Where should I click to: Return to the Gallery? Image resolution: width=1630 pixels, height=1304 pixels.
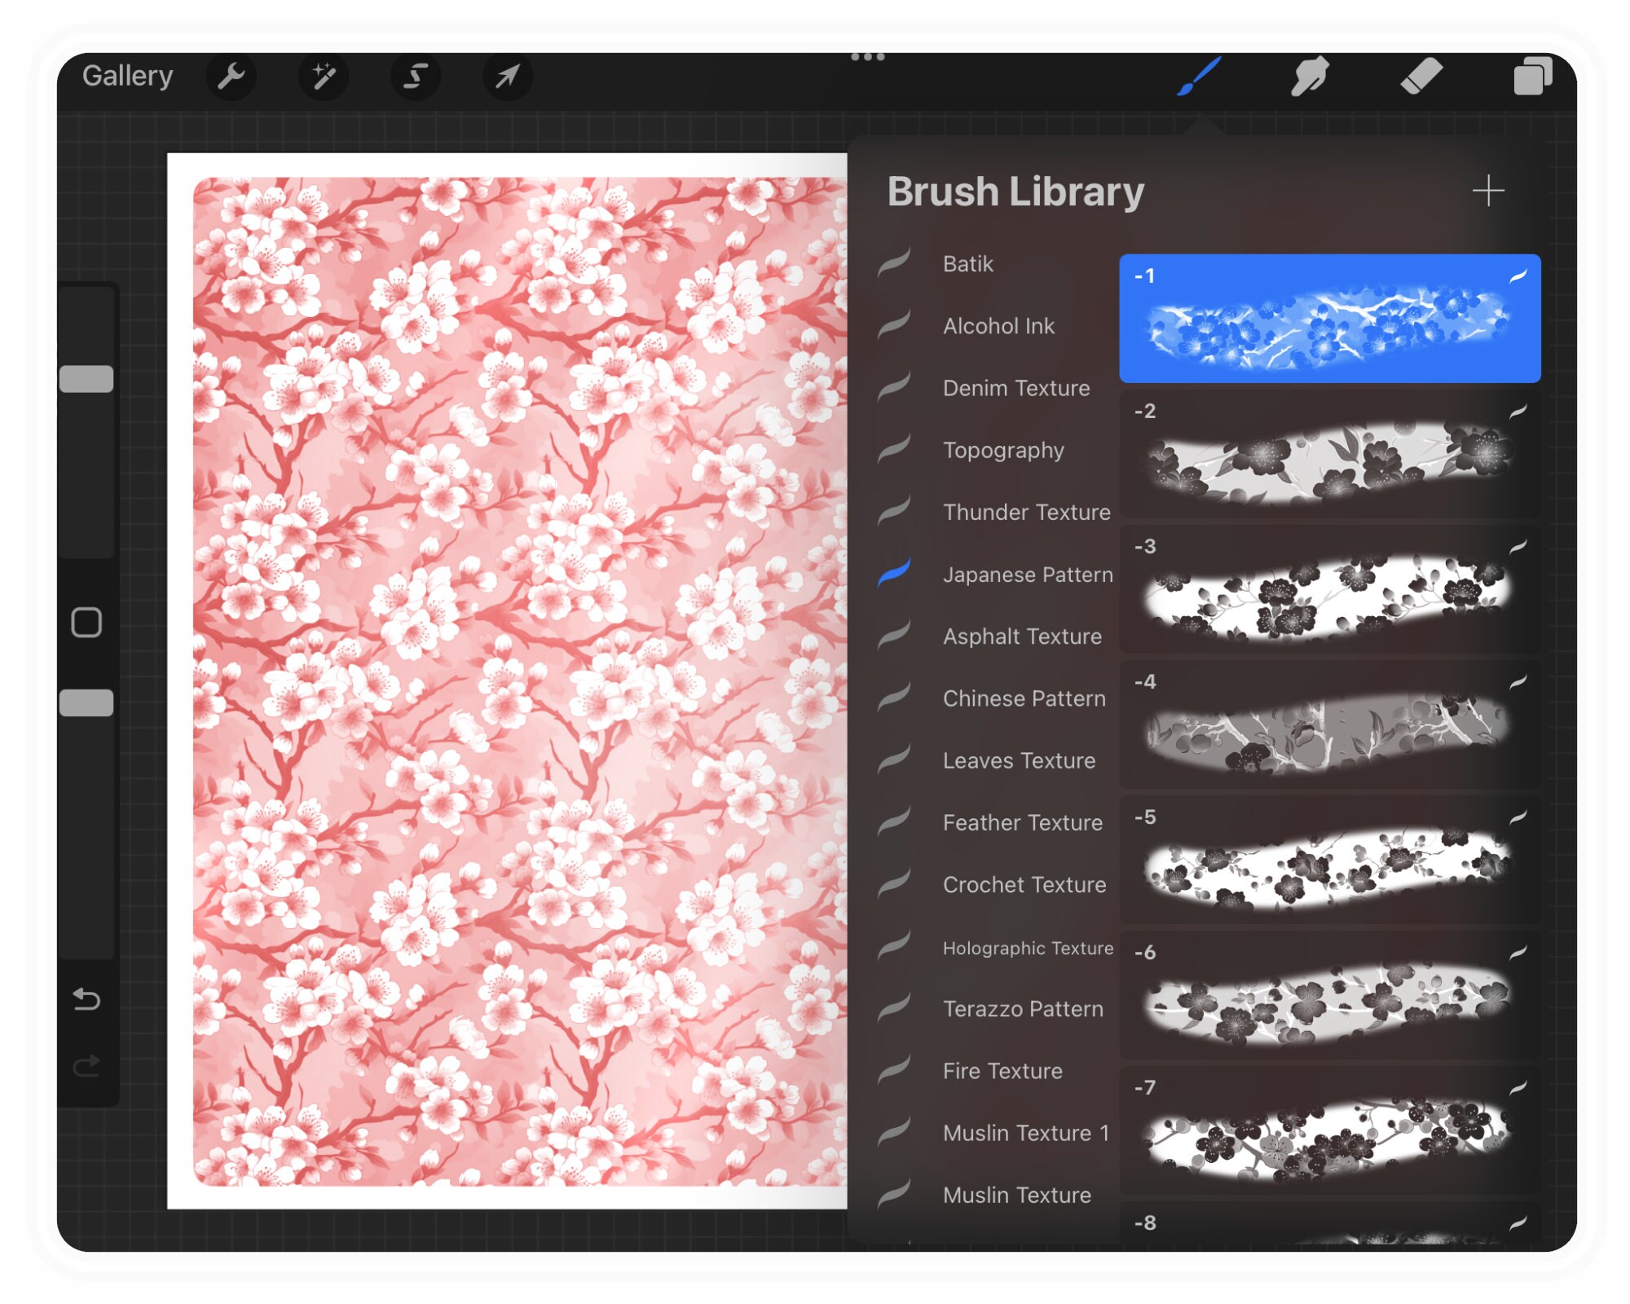coord(128,76)
